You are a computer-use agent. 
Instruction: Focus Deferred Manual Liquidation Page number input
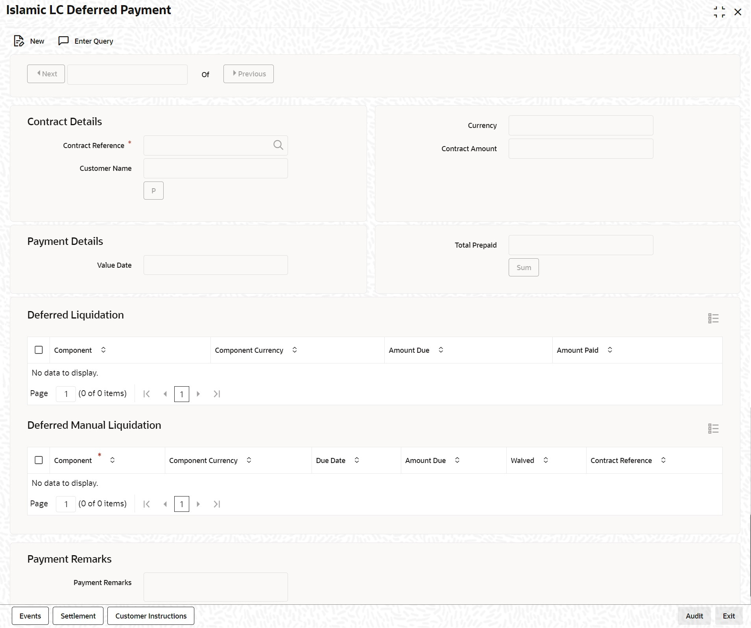pyautogui.click(x=66, y=504)
